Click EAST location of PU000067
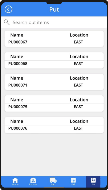The width and height of the screenshot is (108, 190). click(78, 42)
